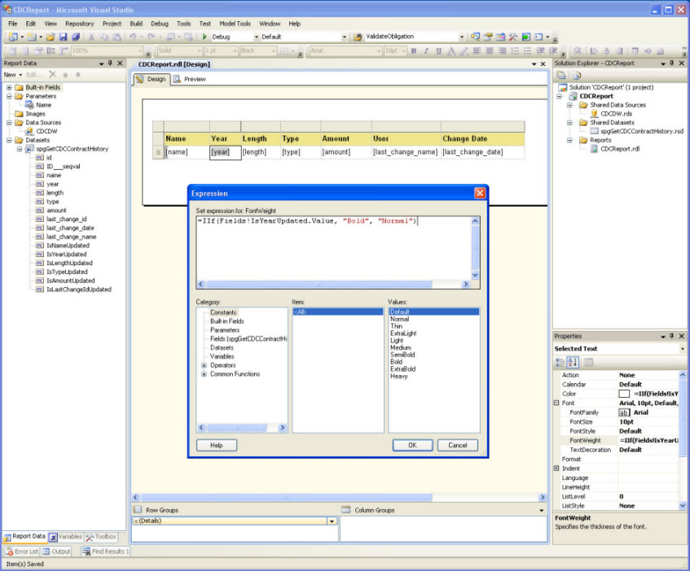Viewport: 690px width, 571px height.
Task: Pin the Report Data panel open
Action: coord(109,63)
